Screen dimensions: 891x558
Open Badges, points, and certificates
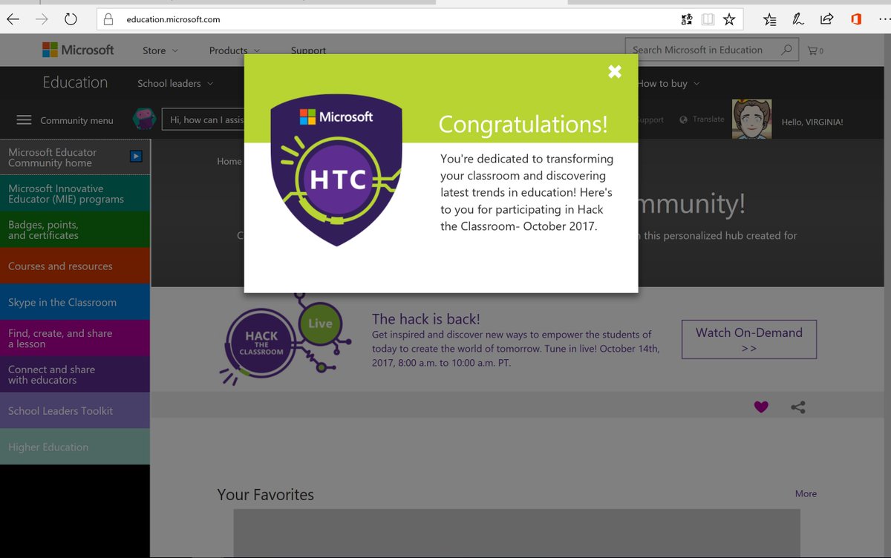click(x=75, y=230)
